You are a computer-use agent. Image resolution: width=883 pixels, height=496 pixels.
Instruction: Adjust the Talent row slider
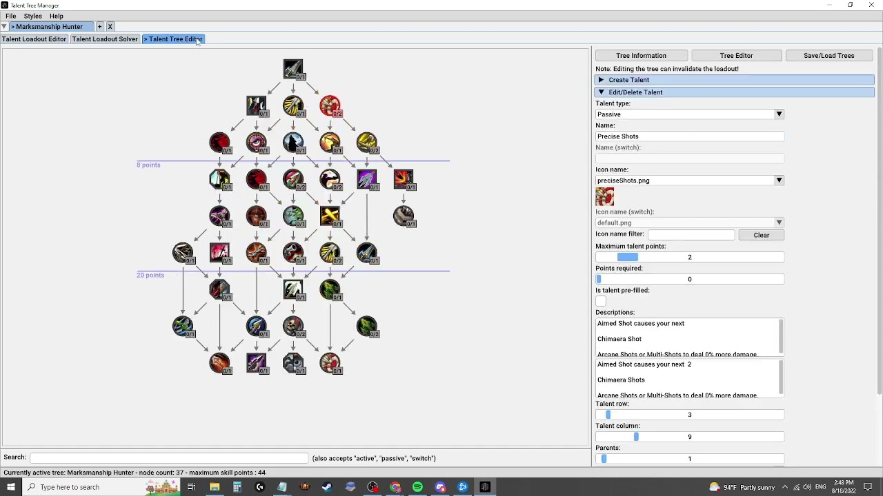click(x=690, y=415)
